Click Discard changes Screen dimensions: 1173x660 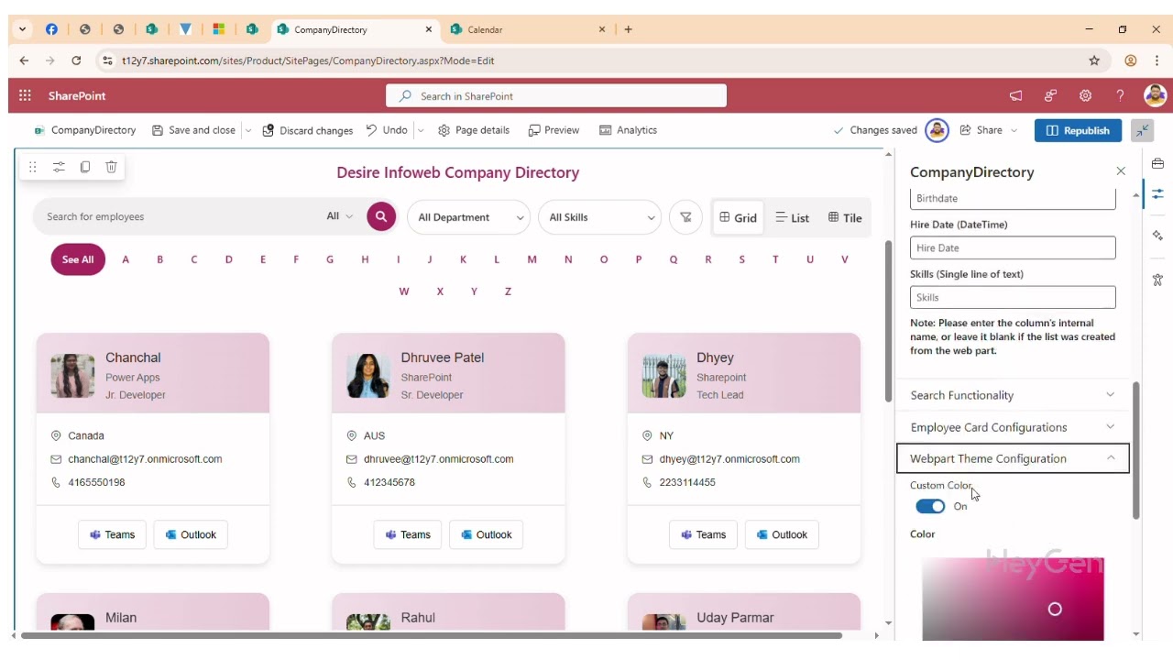308,130
